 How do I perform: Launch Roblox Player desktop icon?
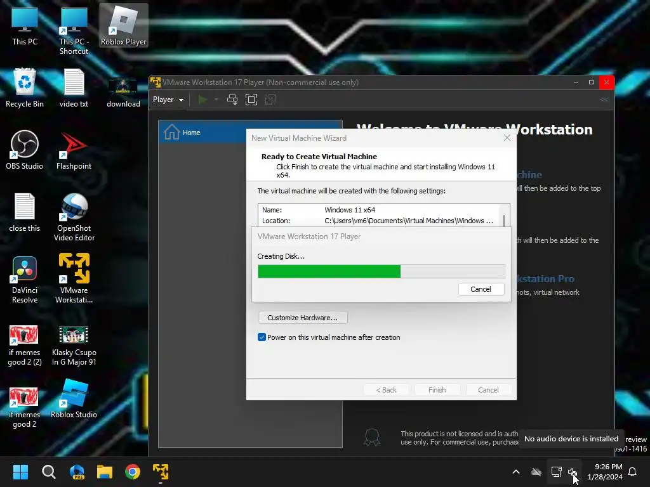(124, 27)
